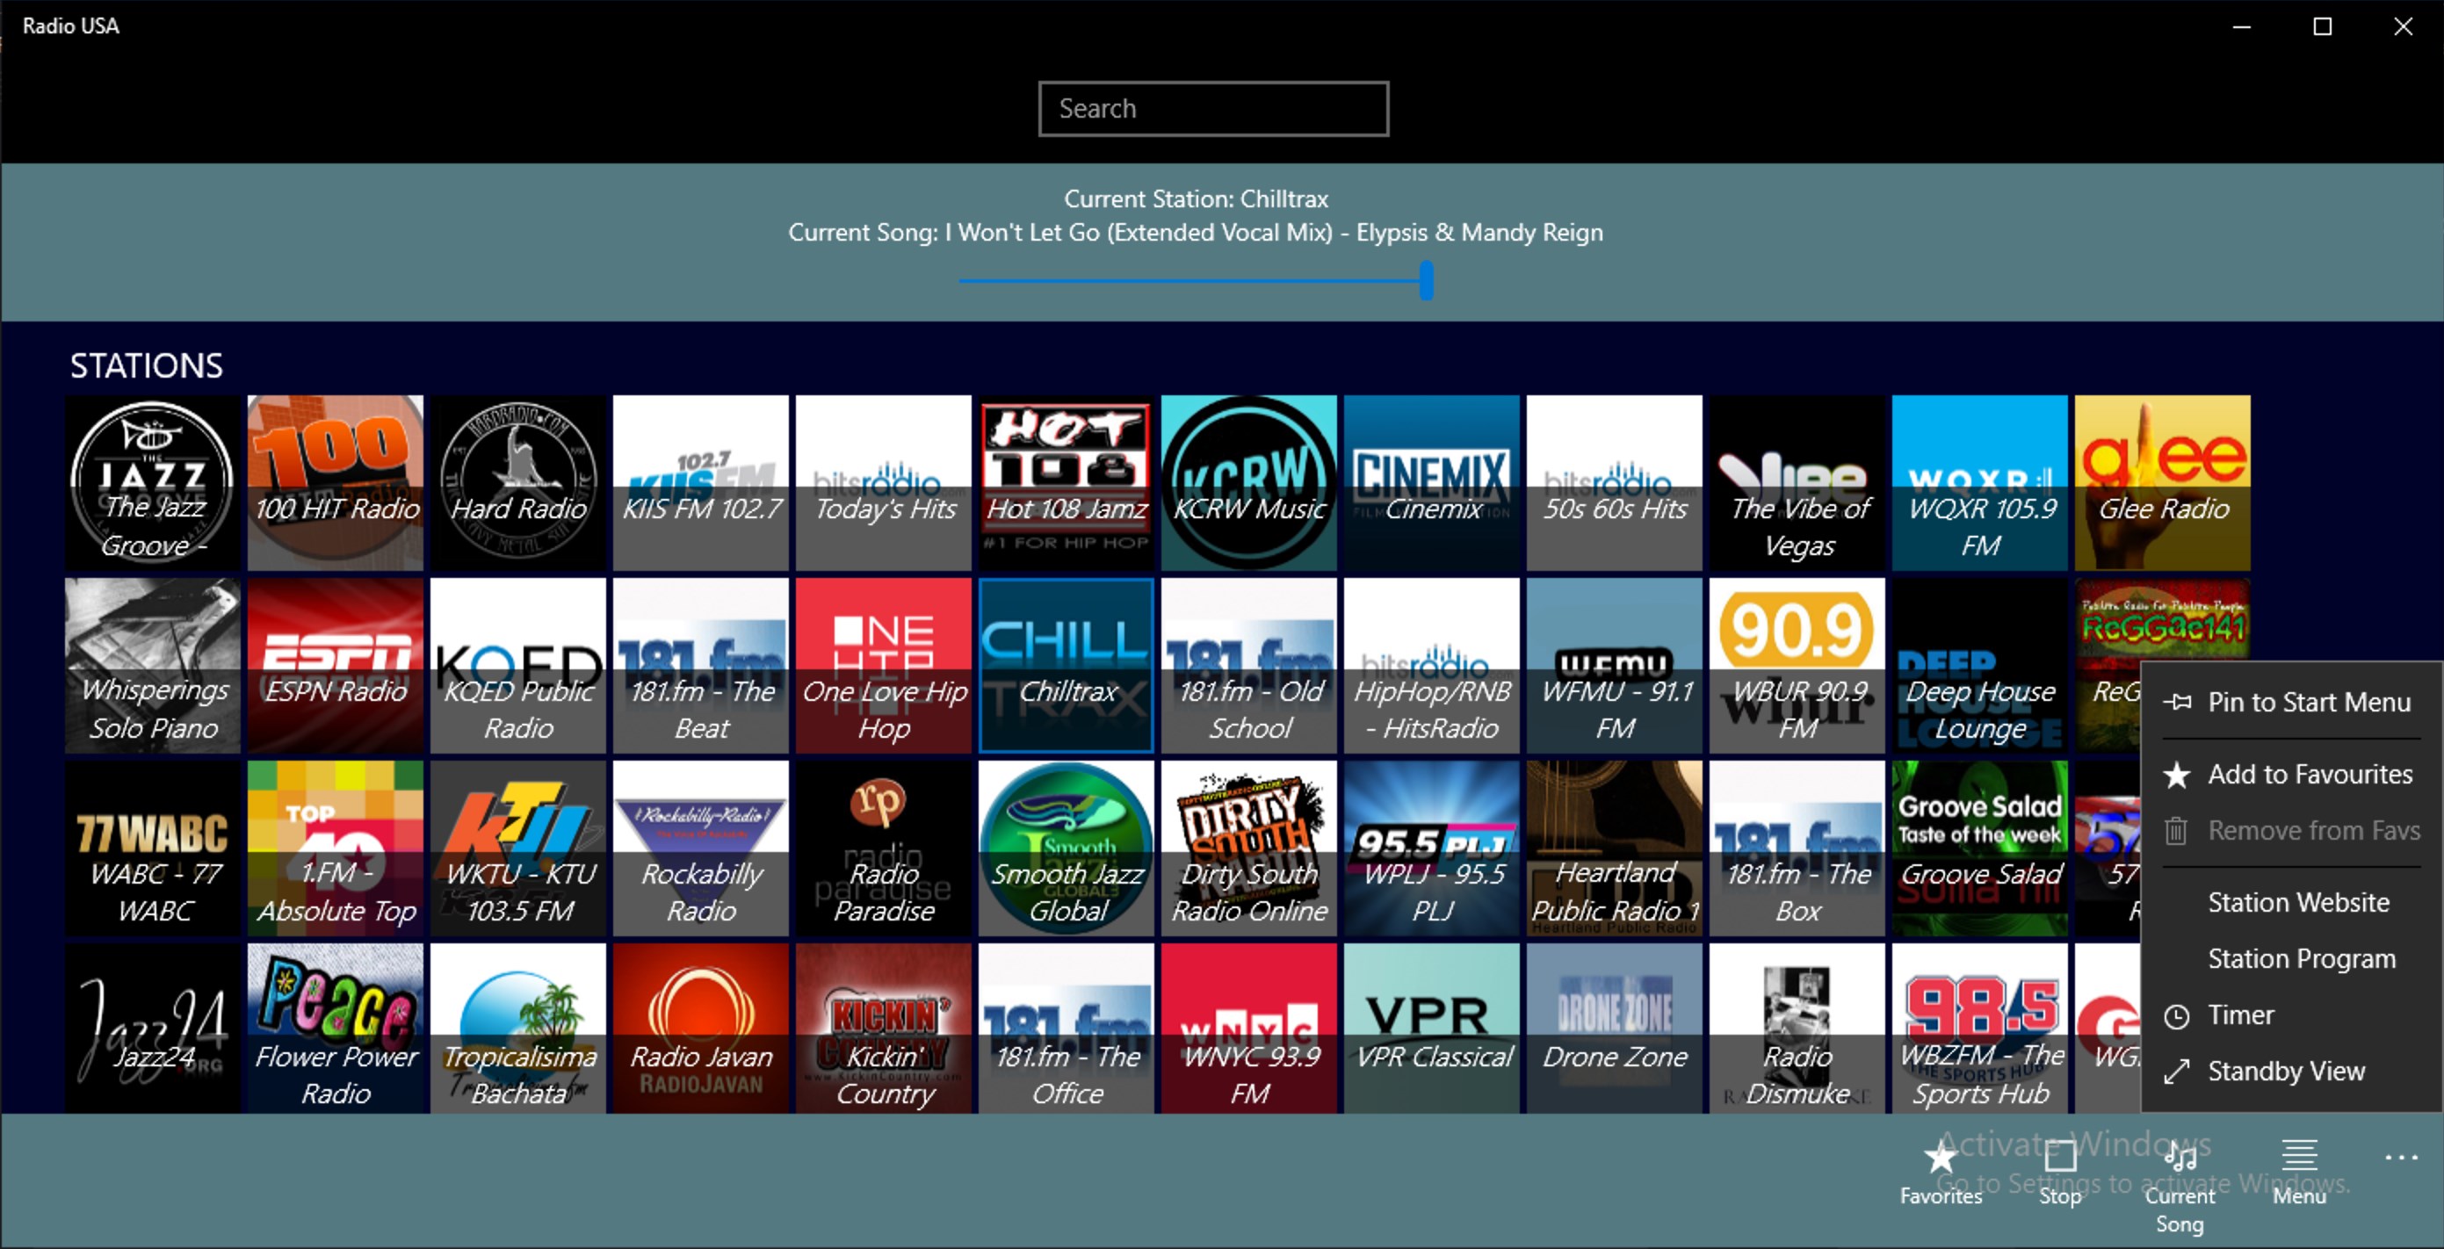Select the Drone Zone station tile
Viewport: 2444px width, 1249px height.
(x=1614, y=1028)
